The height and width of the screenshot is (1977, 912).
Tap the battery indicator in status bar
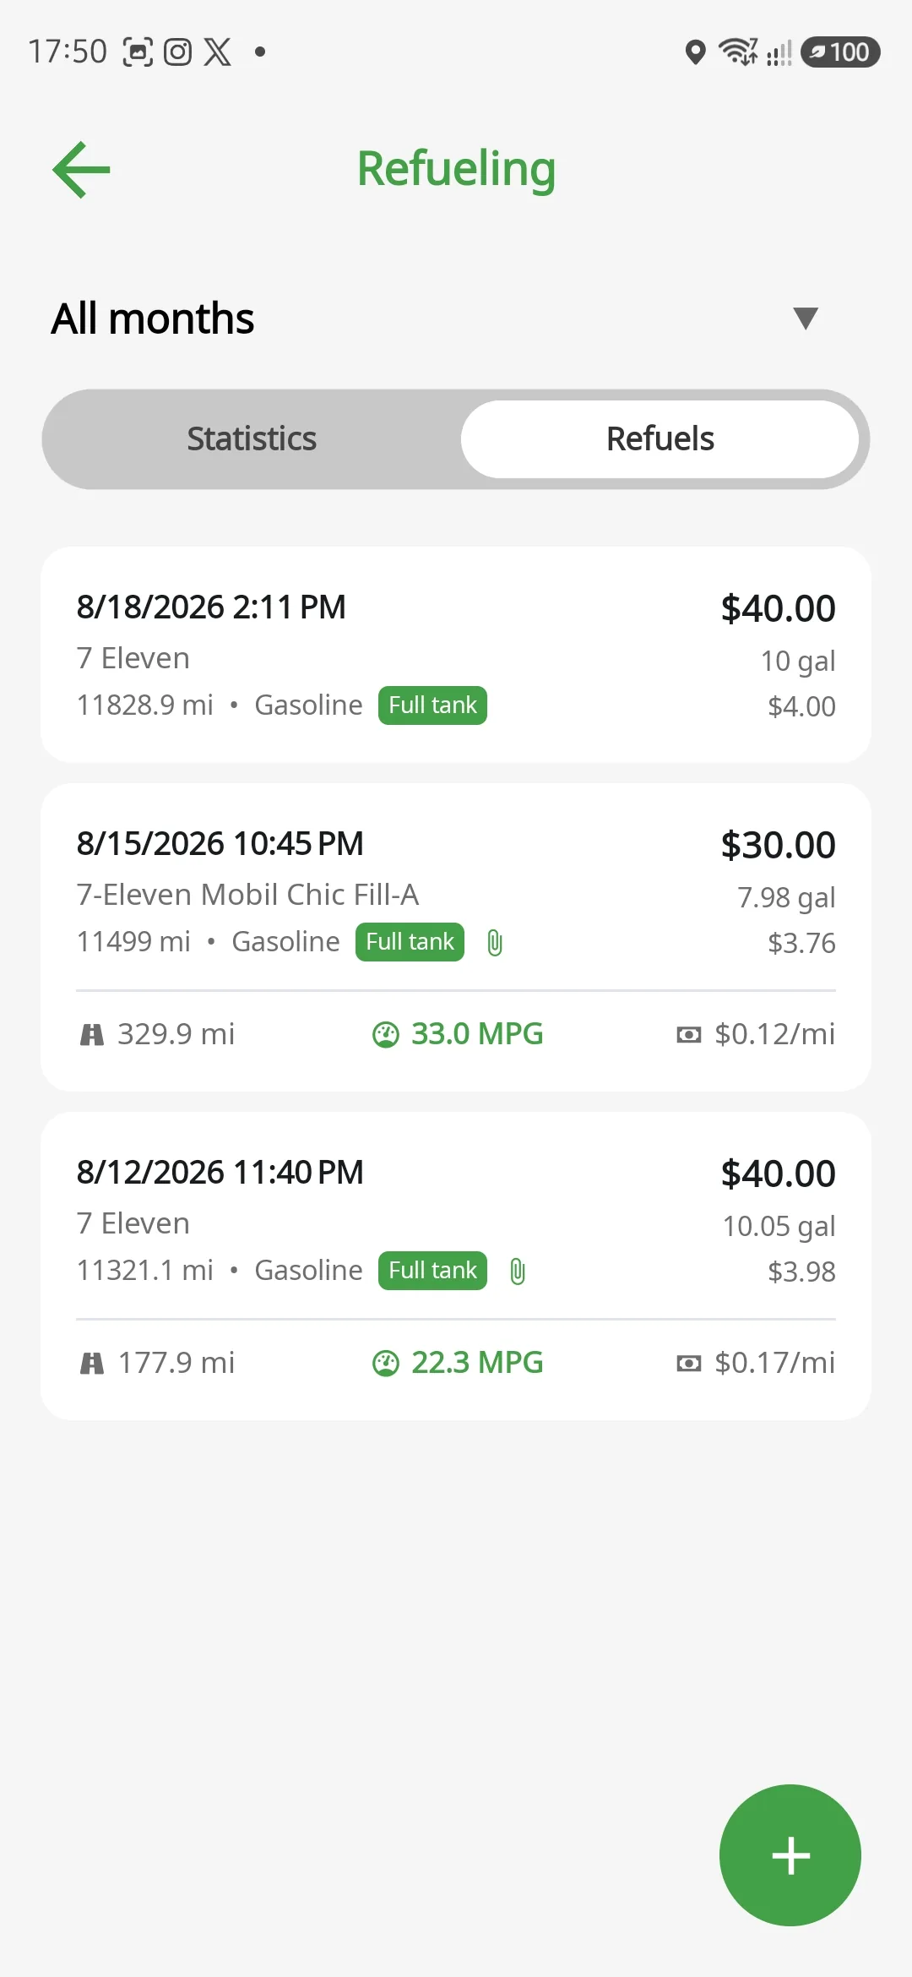click(840, 52)
